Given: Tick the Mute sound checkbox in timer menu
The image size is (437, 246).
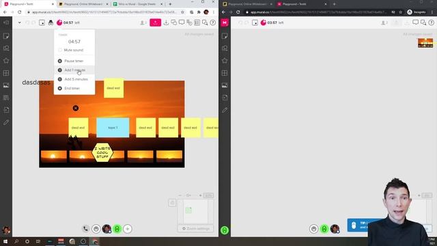Looking at the screenshot, I should [60, 50].
